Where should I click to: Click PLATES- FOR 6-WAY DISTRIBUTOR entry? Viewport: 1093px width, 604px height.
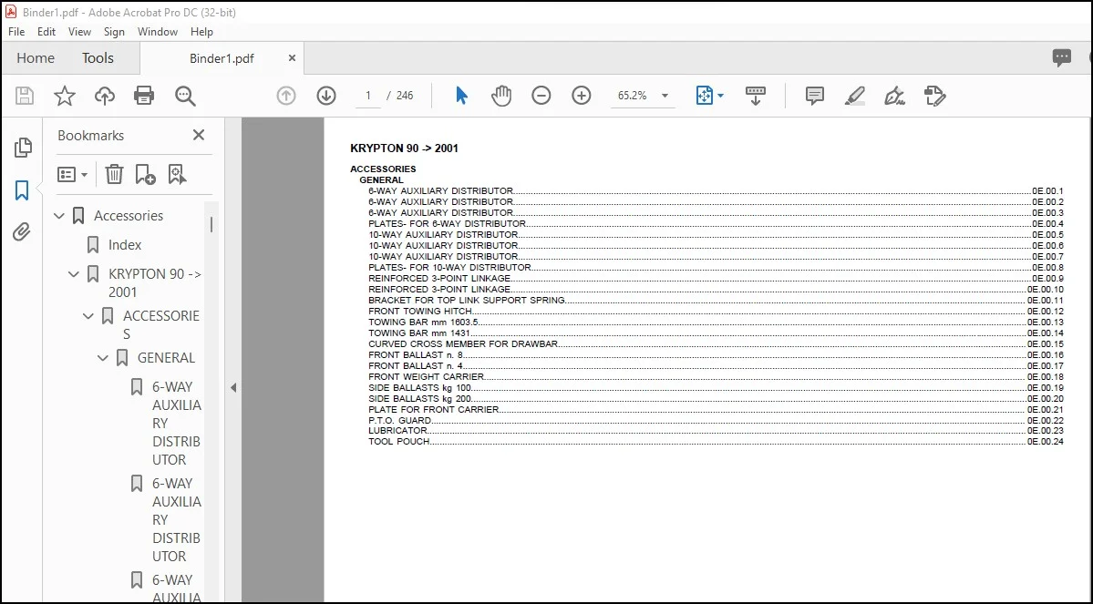716,223
